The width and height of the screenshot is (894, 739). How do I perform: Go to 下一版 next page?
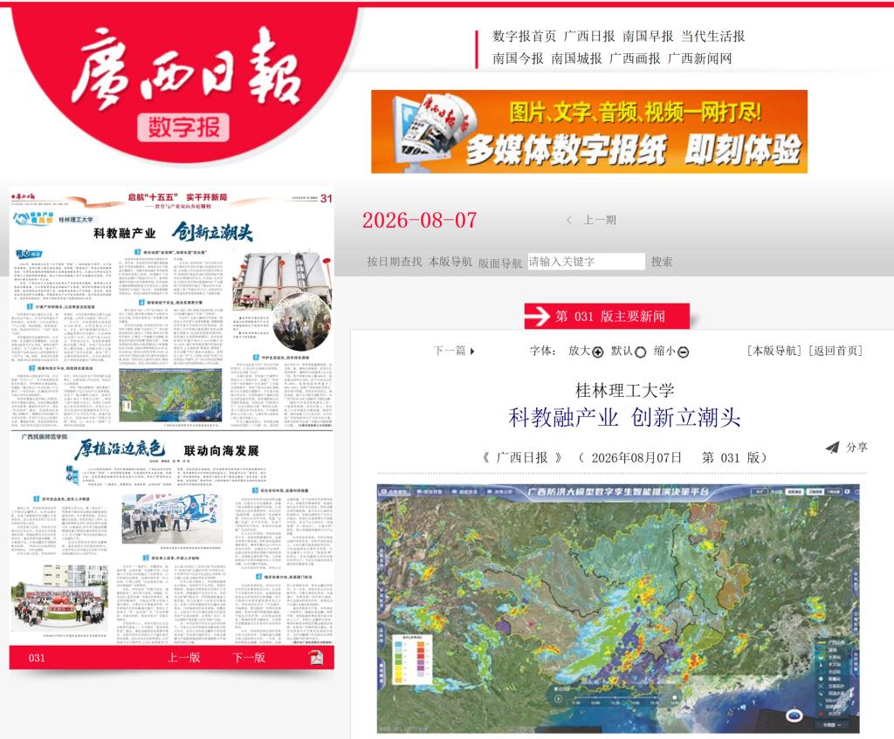coord(249,658)
